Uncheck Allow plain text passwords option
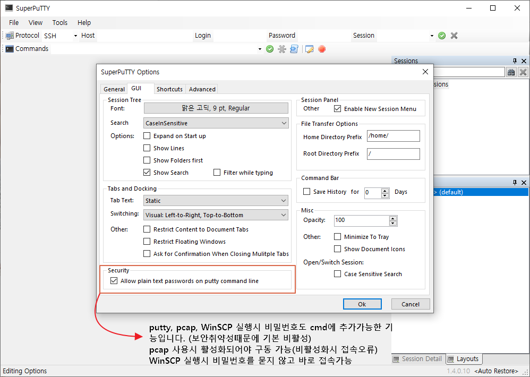530x377 pixels. (114, 281)
